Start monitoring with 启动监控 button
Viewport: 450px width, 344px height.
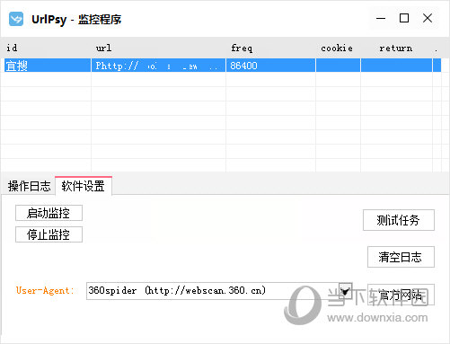49,213
